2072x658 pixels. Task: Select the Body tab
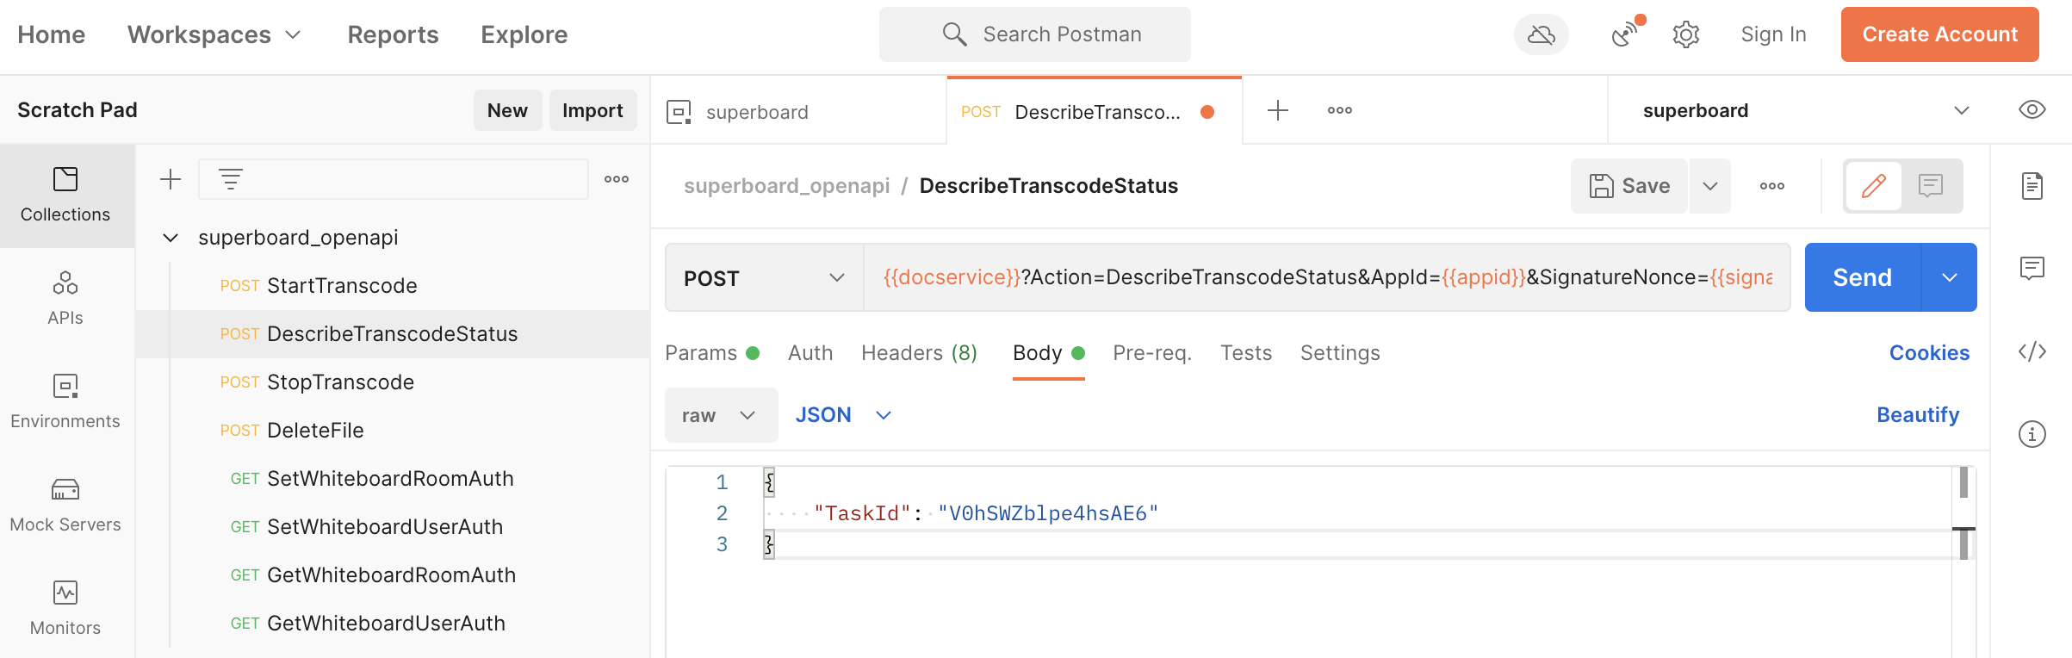tap(1048, 353)
